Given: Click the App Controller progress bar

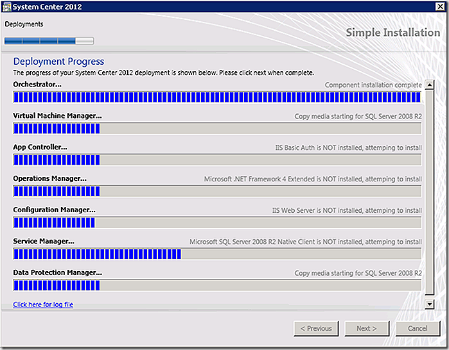Looking at the screenshot, I should click(x=217, y=160).
